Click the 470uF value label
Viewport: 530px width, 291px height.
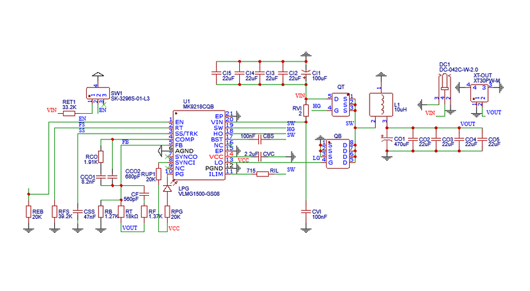401,144
